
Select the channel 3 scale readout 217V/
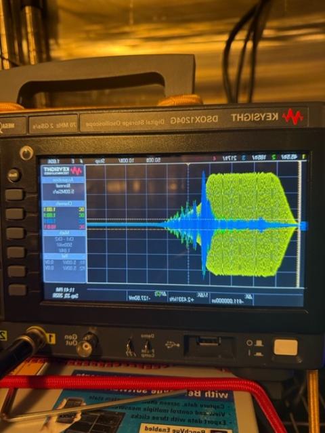[230, 158]
